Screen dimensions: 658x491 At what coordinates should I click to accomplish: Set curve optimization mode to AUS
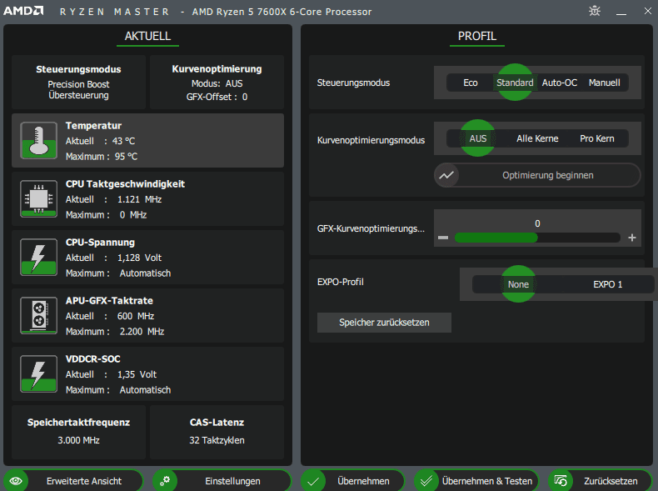[x=478, y=138]
